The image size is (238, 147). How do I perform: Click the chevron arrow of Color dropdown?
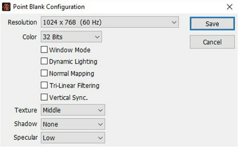click(x=97, y=37)
